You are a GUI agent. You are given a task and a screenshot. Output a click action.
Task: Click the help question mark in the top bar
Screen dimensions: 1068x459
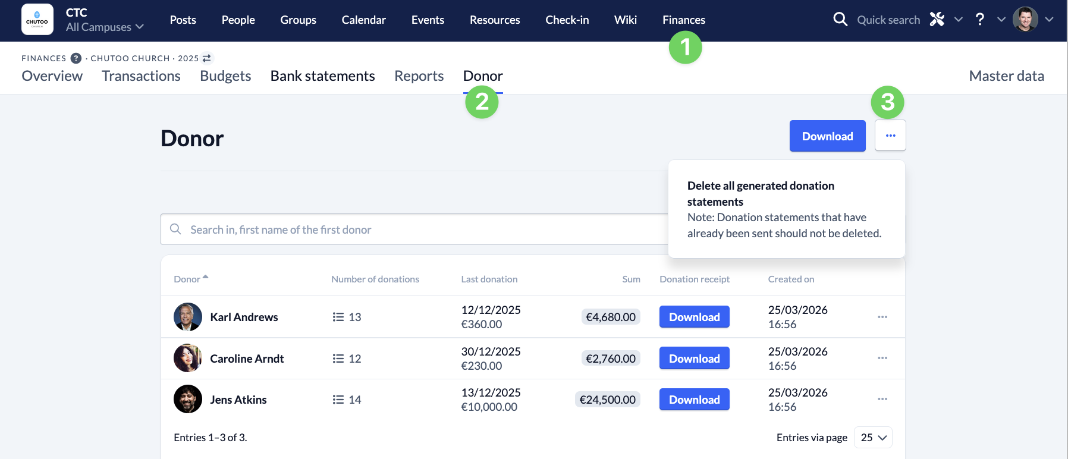[x=980, y=20]
